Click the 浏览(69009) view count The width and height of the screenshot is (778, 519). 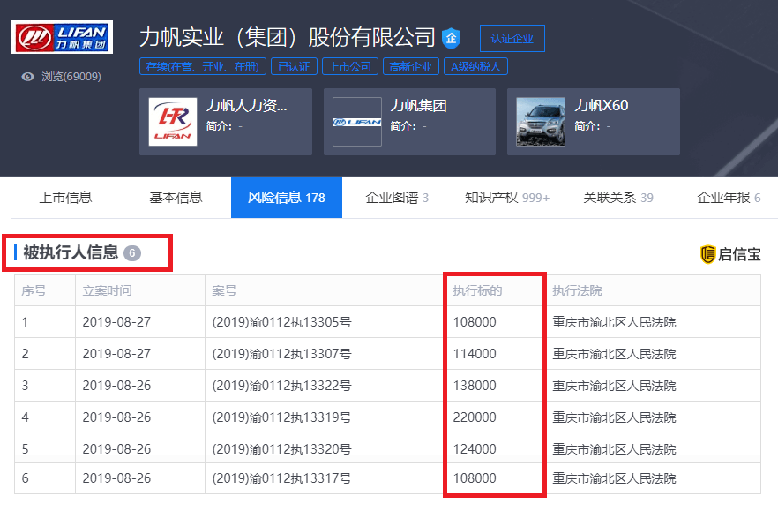(x=71, y=77)
